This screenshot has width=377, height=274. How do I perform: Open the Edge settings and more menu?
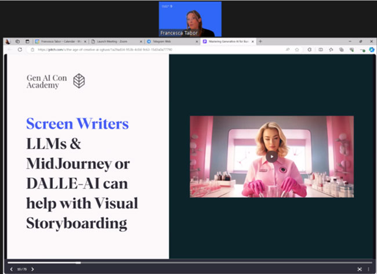(362, 50)
